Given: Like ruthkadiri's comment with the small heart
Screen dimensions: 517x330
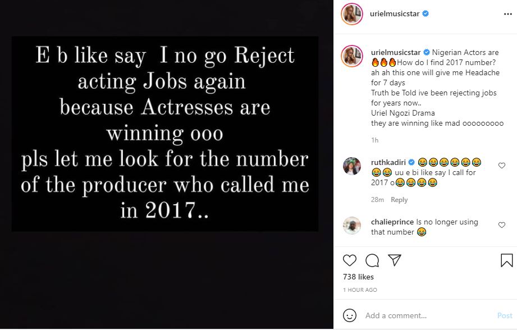Looking at the screenshot, I should coord(501,165).
